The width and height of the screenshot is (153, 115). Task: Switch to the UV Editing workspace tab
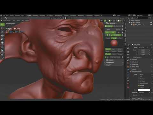pos(50,16)
